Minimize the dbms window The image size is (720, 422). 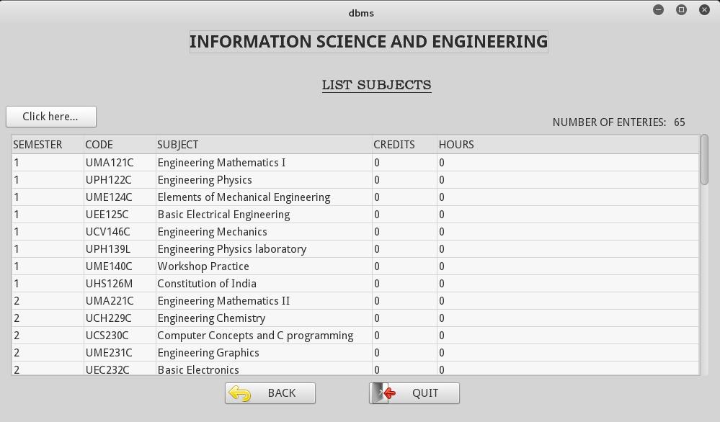[x=658, y=9]
